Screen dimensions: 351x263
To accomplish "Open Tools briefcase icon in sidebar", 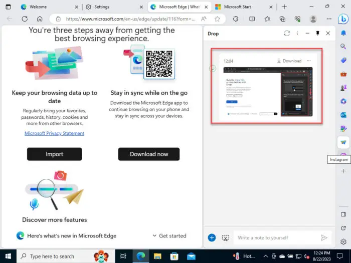I will 343,74.
